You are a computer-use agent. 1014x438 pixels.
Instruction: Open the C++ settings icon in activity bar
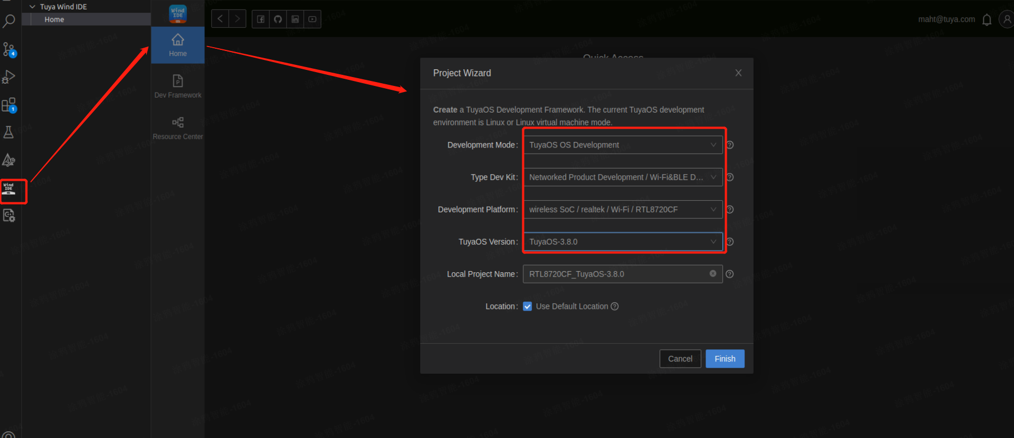click(9, 216)
